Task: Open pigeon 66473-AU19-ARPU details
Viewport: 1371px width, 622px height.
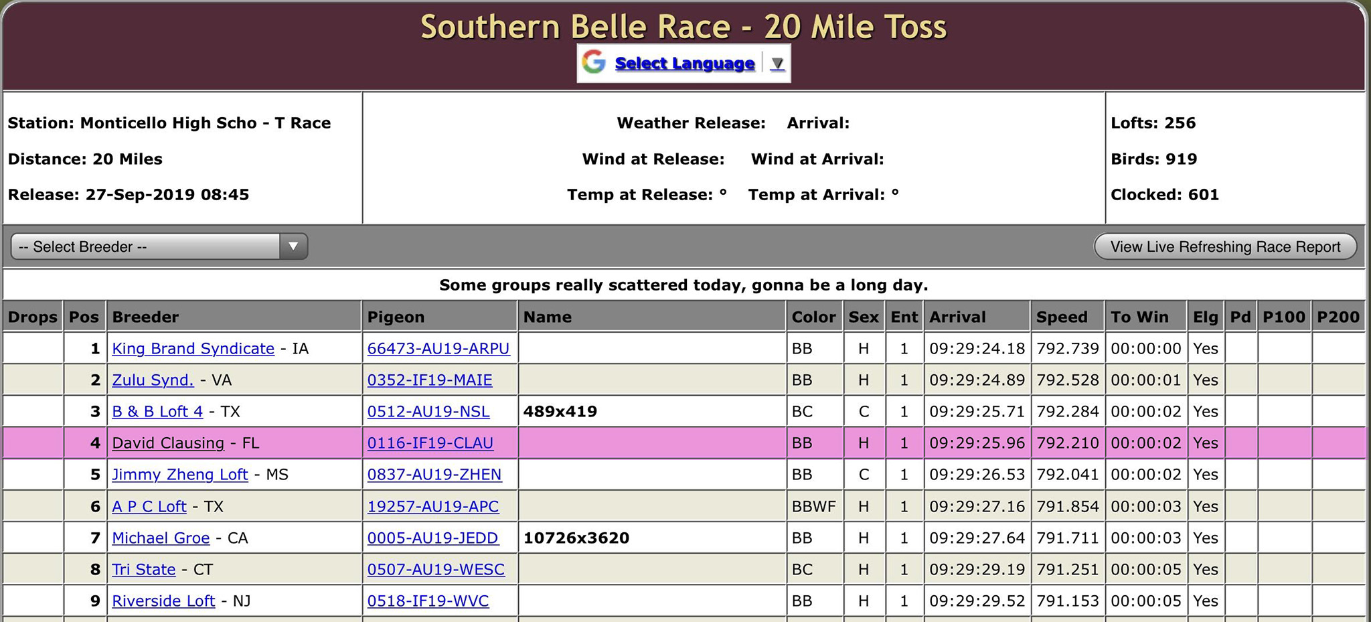Action: pyautogui.click(x=438, y=349)
